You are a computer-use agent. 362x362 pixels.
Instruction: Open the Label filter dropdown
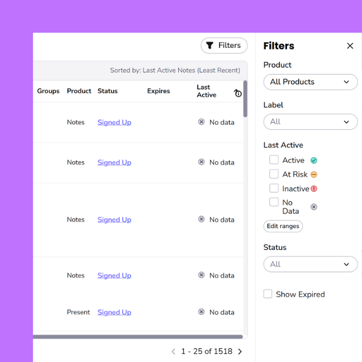tap(310, 122)
